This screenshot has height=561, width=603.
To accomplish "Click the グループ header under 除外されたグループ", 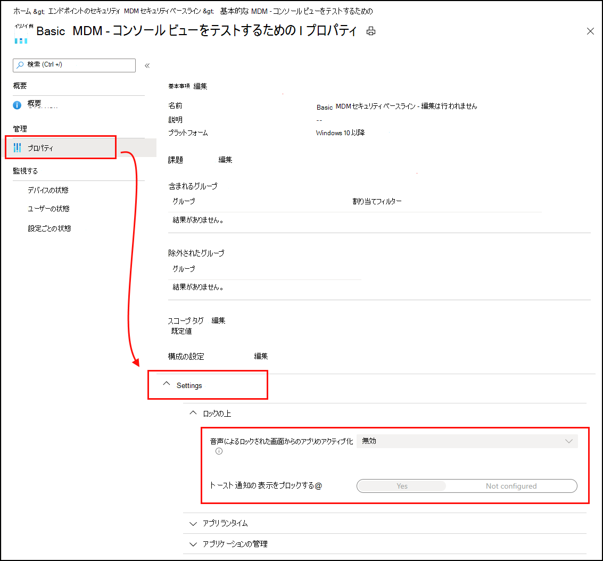I will coord(184,269).
